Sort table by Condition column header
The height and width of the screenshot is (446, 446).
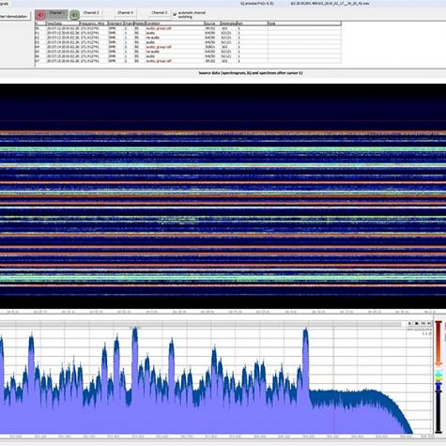175,23
